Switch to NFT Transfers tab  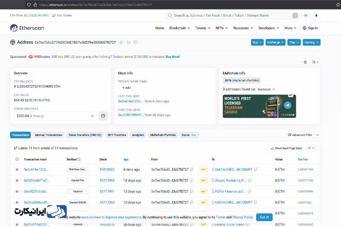point(117,135)
